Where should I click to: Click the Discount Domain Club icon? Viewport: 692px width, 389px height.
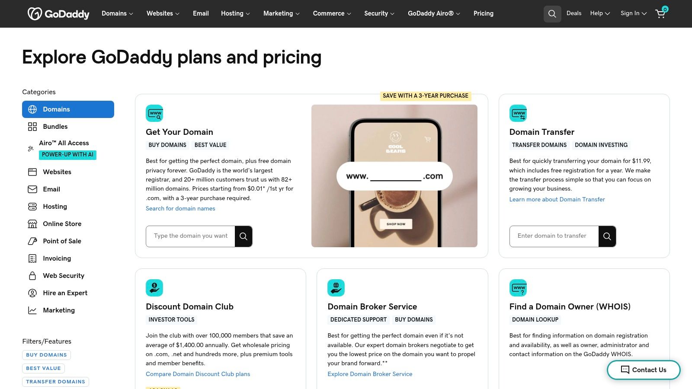click(154, 288)
